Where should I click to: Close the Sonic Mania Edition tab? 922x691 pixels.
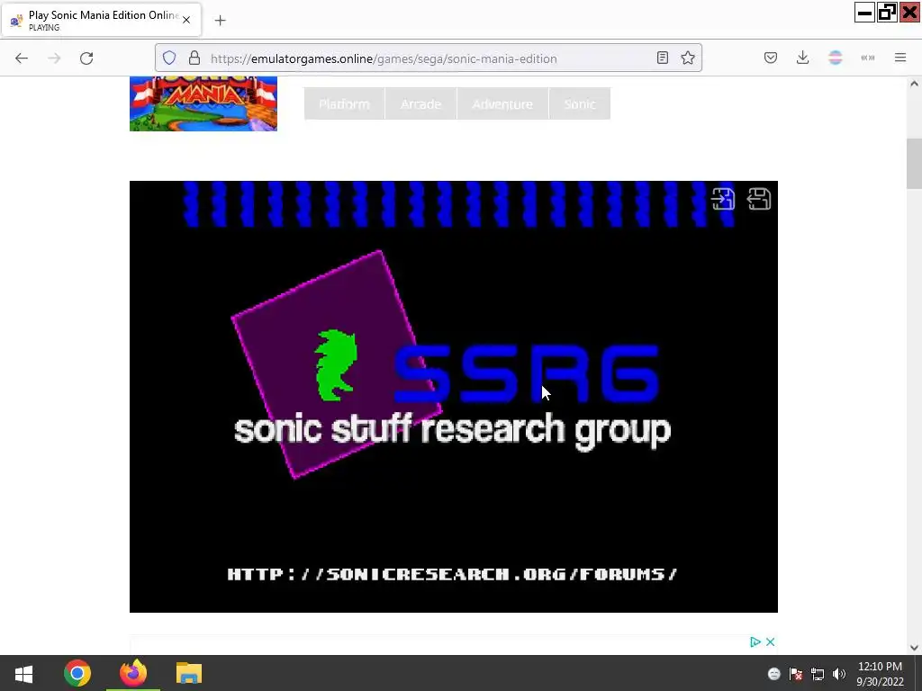(186, 20)
